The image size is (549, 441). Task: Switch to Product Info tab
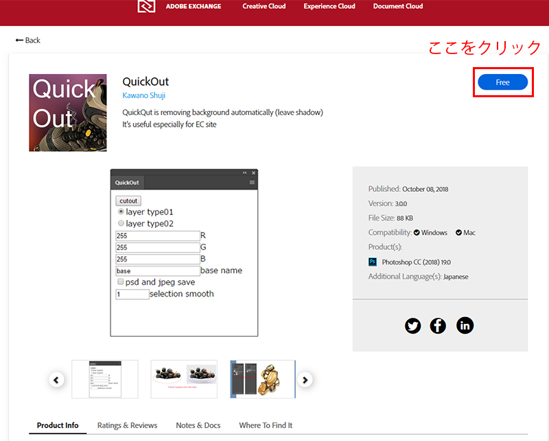click(58, 425)
